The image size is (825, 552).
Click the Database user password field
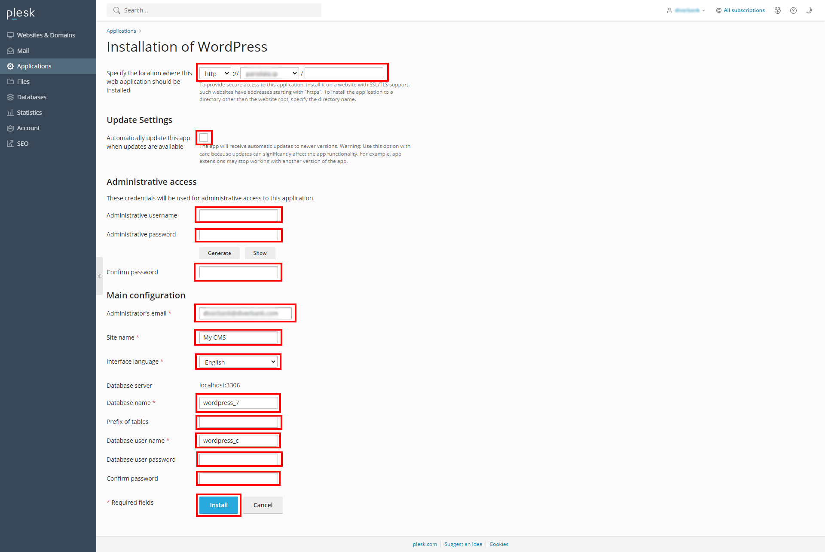238,460
